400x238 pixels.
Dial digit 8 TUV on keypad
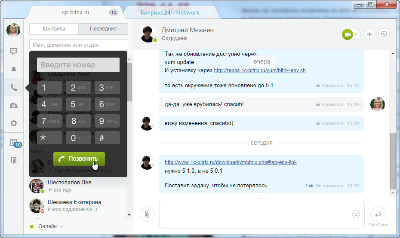tap(78, 121)
